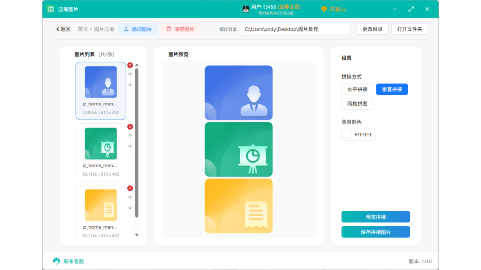Move the first image down with its arrow icon

click(x=130, y=84)
